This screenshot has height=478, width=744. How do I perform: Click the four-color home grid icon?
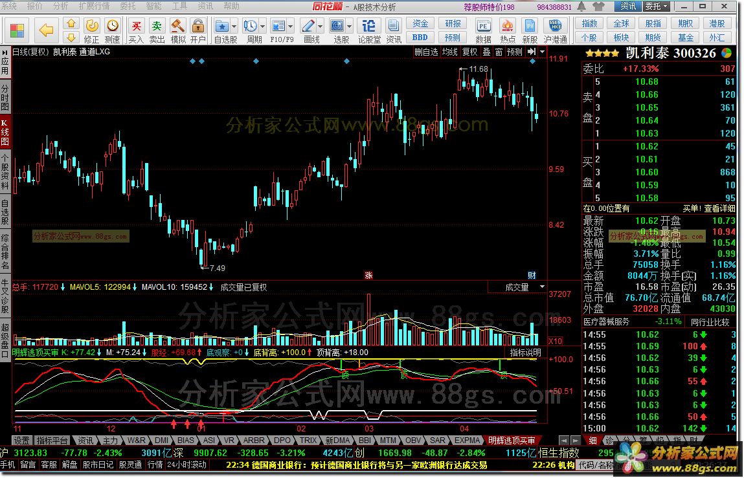point(17,30)
